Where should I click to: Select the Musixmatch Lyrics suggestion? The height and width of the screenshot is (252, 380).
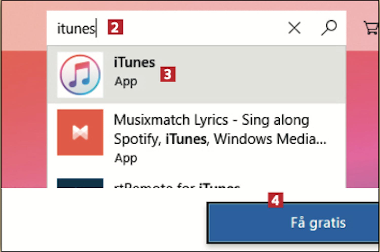pos(197,138)
